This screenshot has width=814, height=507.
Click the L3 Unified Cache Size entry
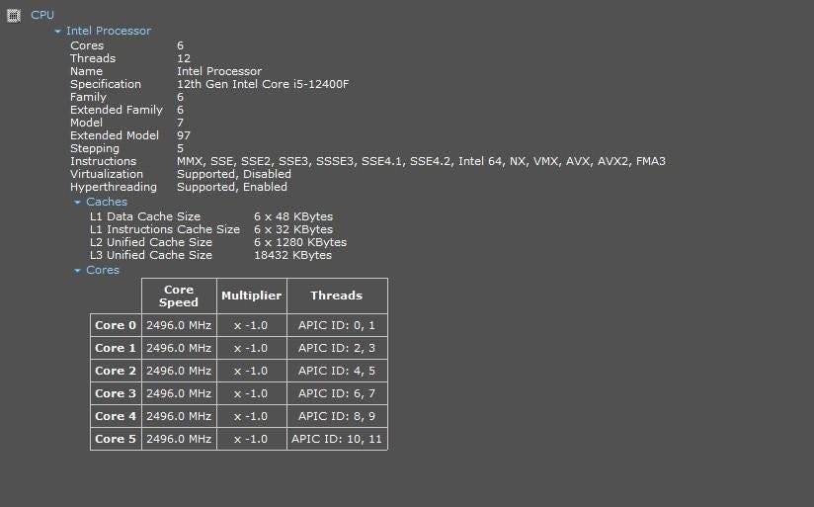tap(150, 255)
